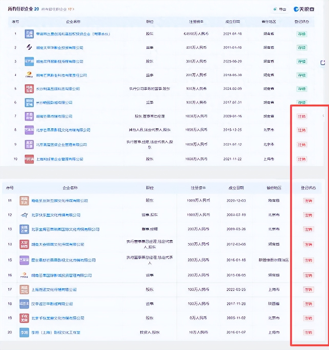
Task: Click the purple company logo in row 8
Action: coord(29,130)
